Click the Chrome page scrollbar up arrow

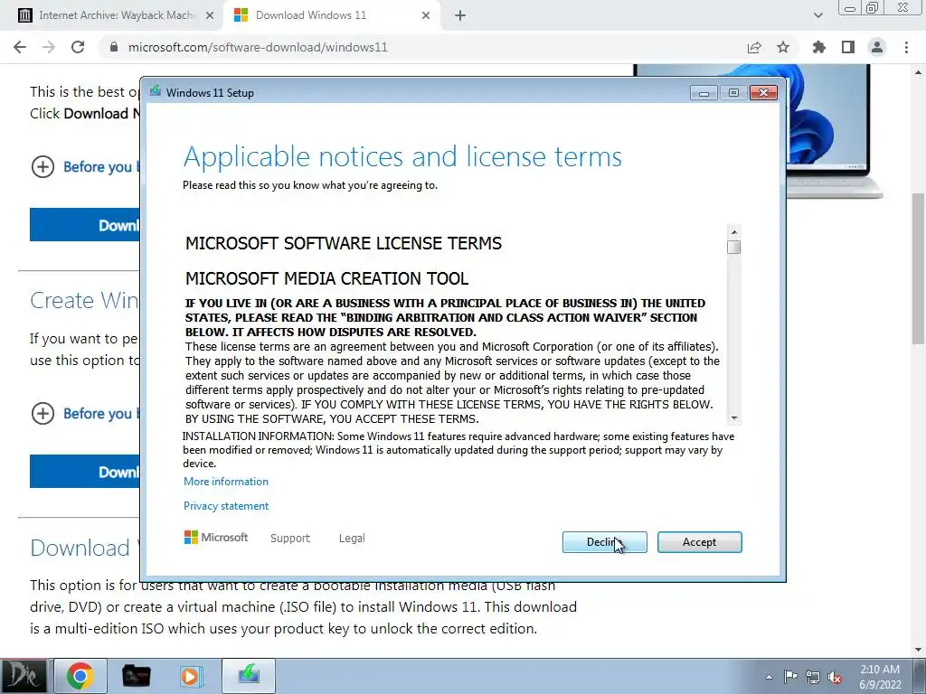919,71
